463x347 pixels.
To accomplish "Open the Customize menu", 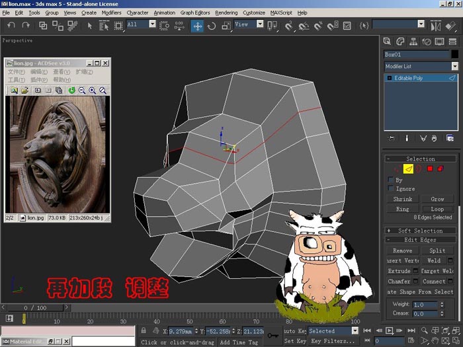I will click(254, 13).
